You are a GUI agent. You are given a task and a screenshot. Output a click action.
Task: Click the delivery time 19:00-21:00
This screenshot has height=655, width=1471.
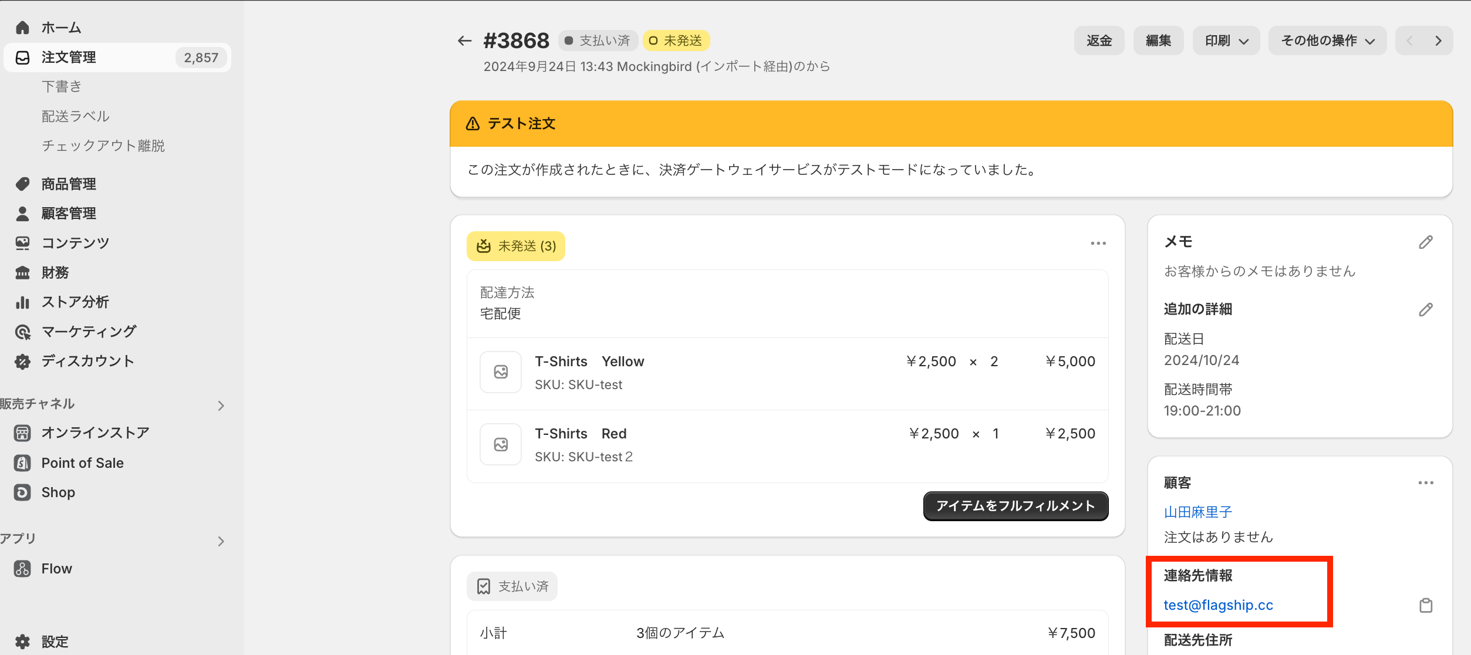(x=1202, y=411)
